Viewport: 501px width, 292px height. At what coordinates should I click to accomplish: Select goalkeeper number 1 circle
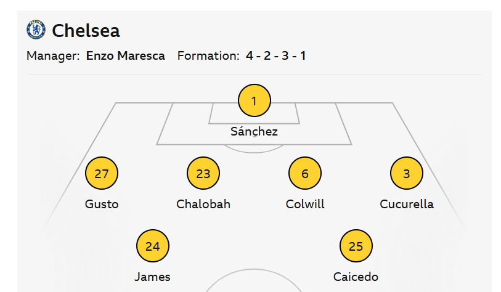click(x=254, y=100)
